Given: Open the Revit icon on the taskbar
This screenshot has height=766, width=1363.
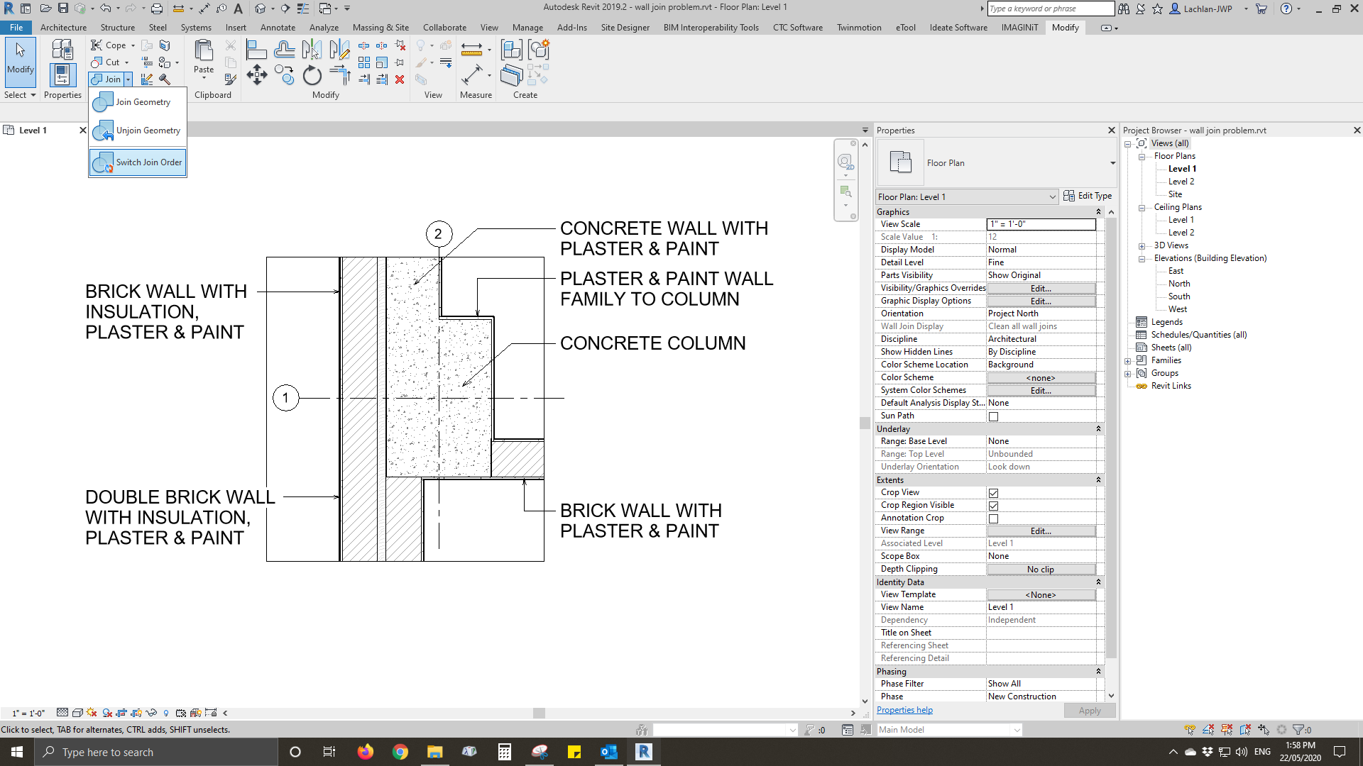Looking at the screenshot, I should point(643,752).
